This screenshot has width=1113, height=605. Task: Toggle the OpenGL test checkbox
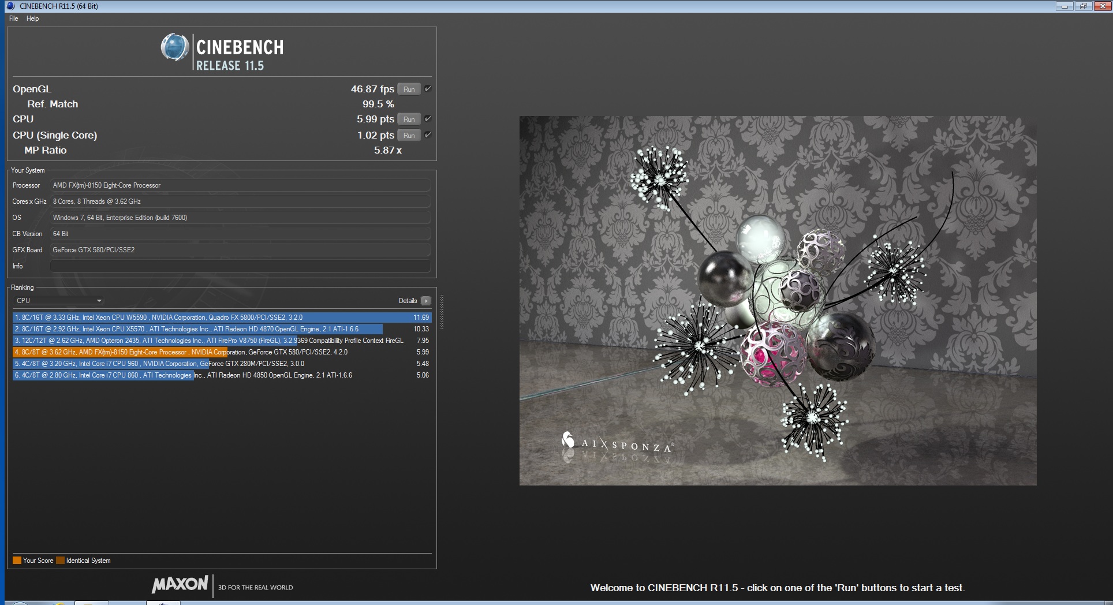coord(428,89)
